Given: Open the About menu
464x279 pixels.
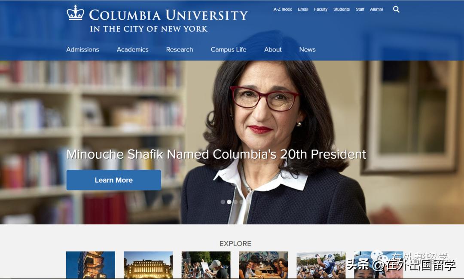Looking at the screenshot, I should coord(273,49).
